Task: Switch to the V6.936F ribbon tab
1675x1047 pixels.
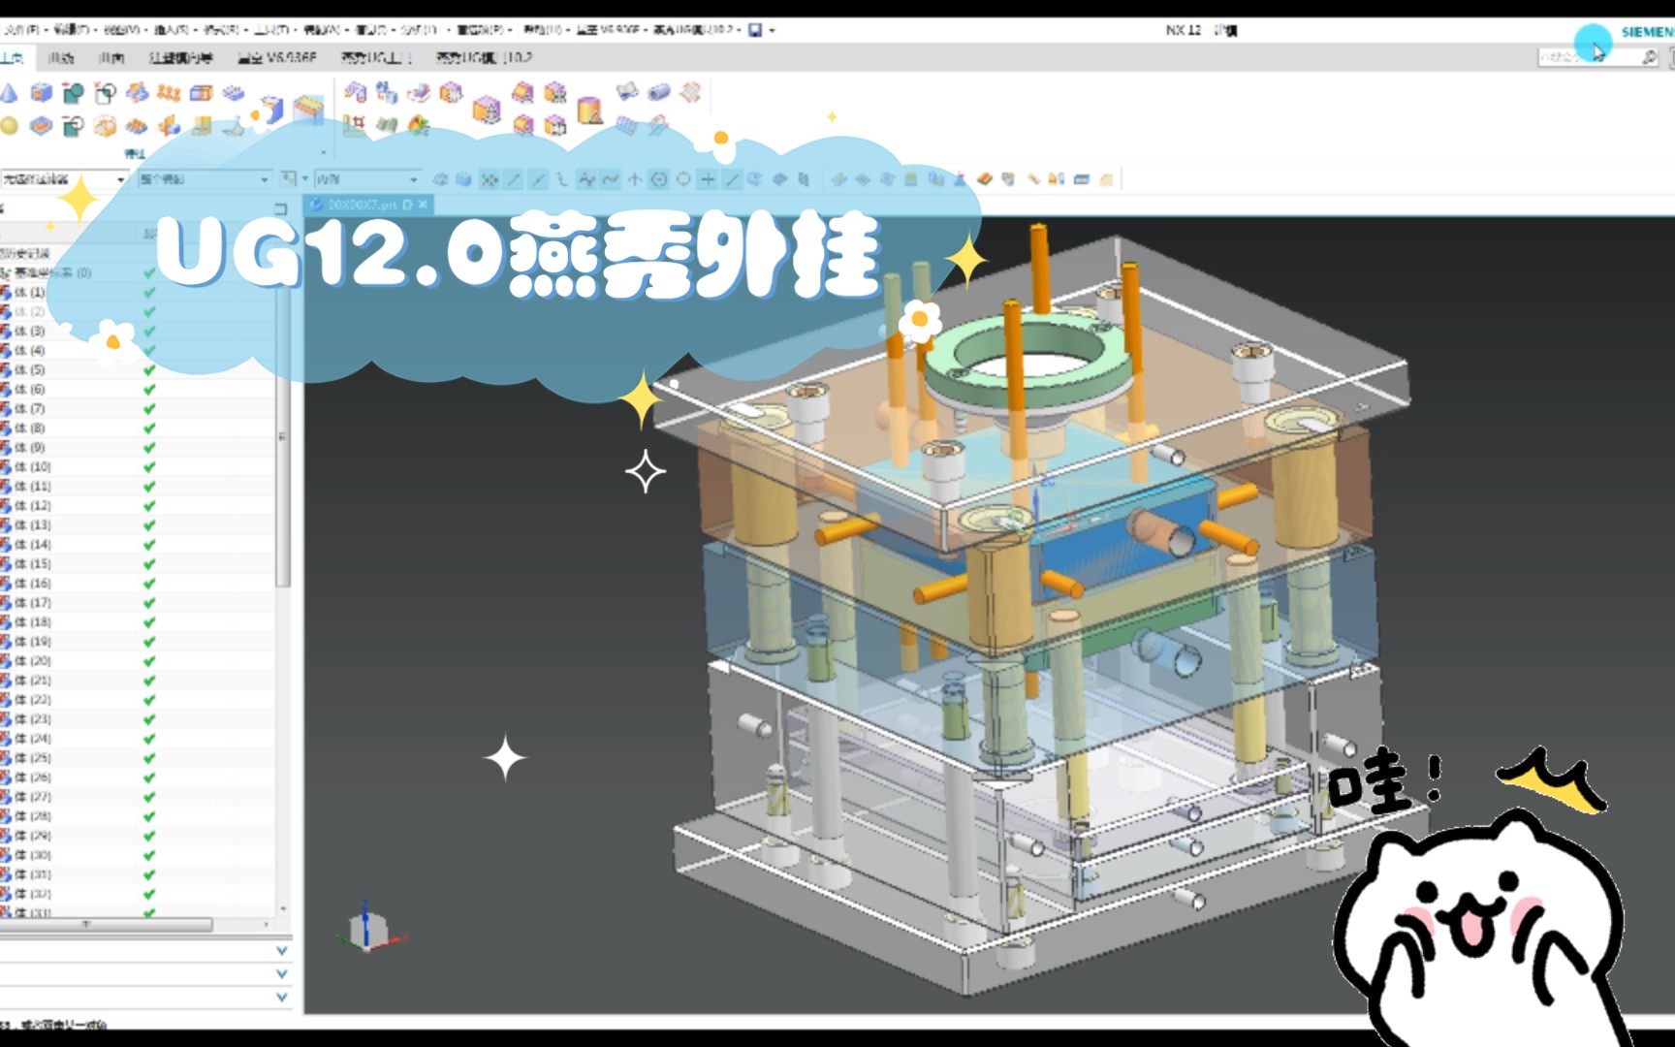Action: [x=276, y=58]
